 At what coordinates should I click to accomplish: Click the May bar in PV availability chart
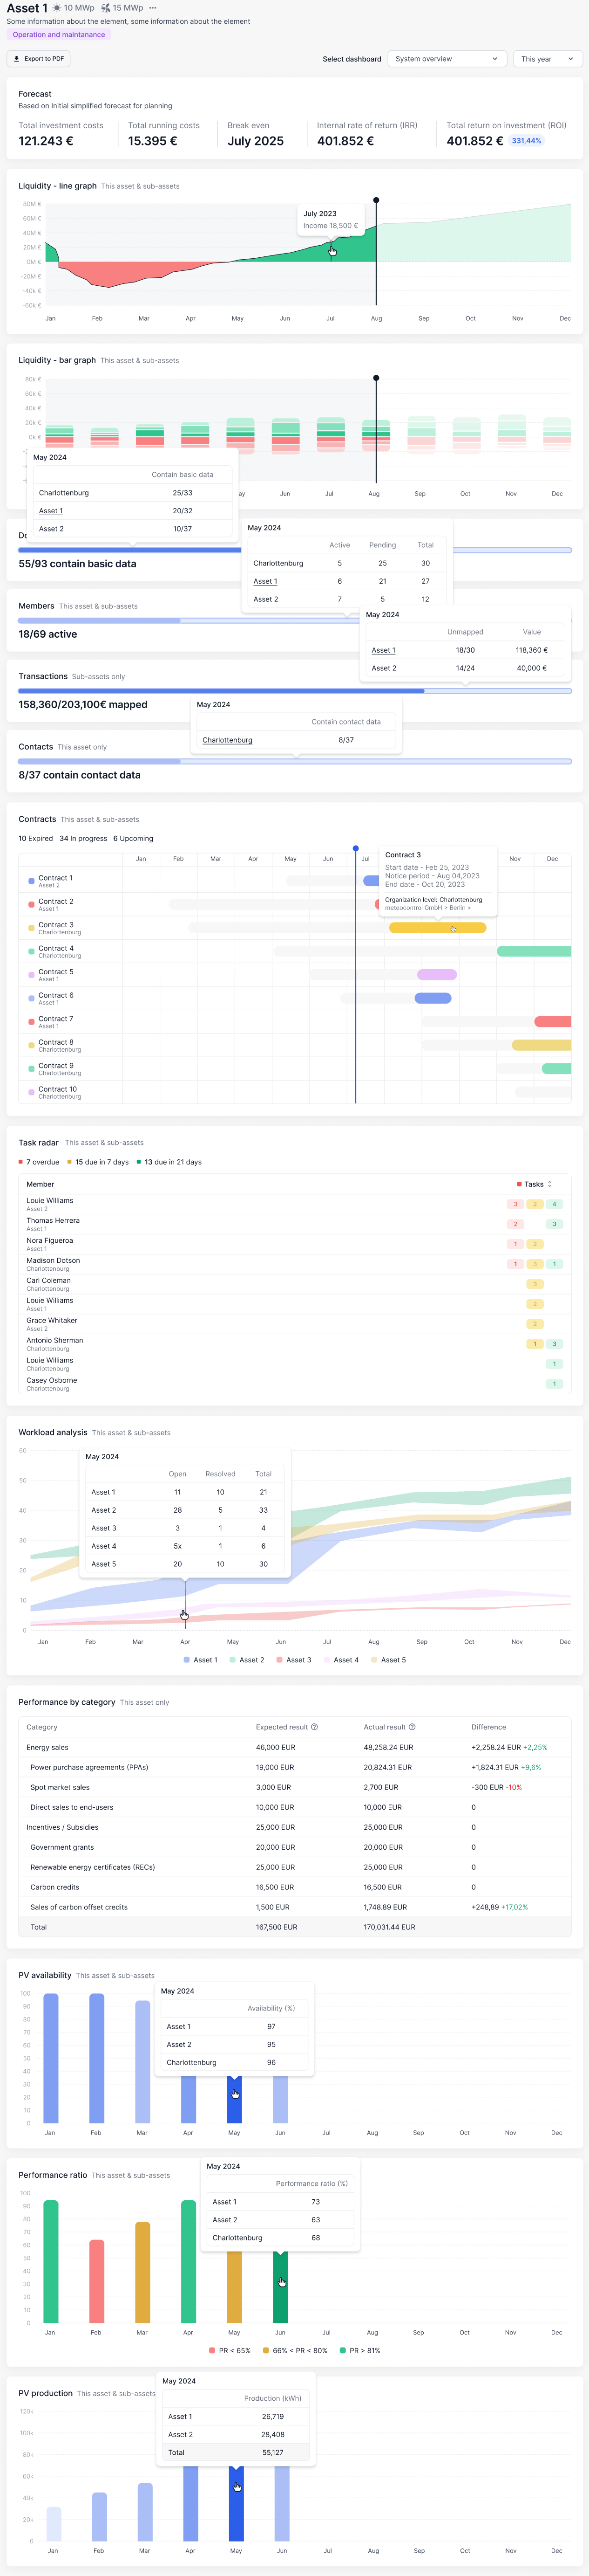pos(235,2099)
